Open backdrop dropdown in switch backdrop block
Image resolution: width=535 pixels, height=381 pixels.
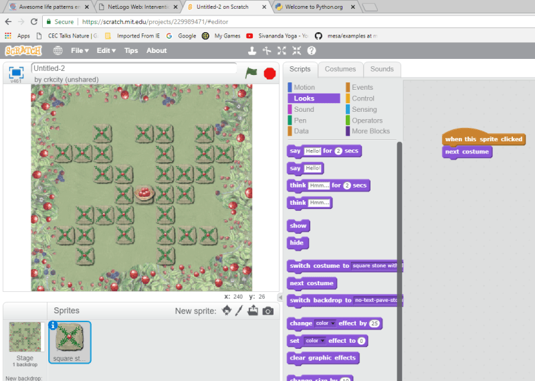[x=378, y=300]
